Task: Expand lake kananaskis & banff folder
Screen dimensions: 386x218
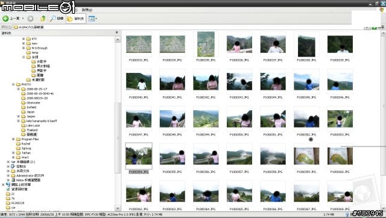Action: tap(19, 121)
